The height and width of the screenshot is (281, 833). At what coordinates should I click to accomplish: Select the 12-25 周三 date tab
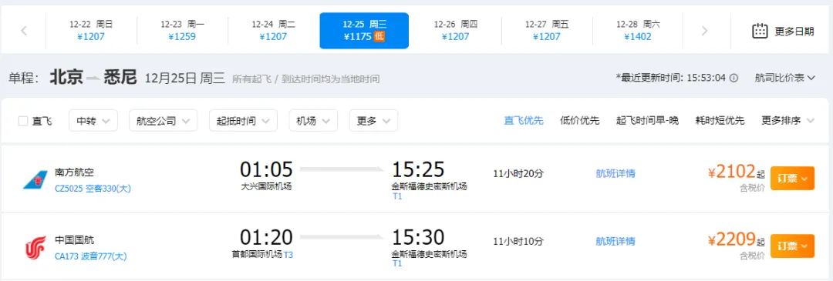point(364,31)
